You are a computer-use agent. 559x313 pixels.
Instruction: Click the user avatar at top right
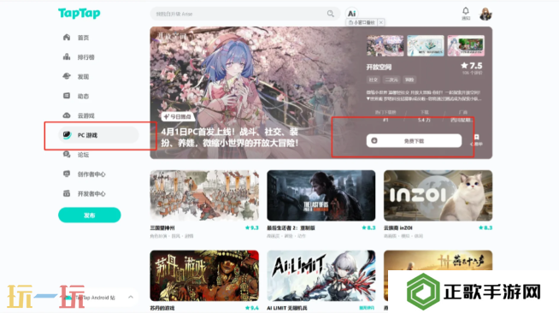click(485, 14)
